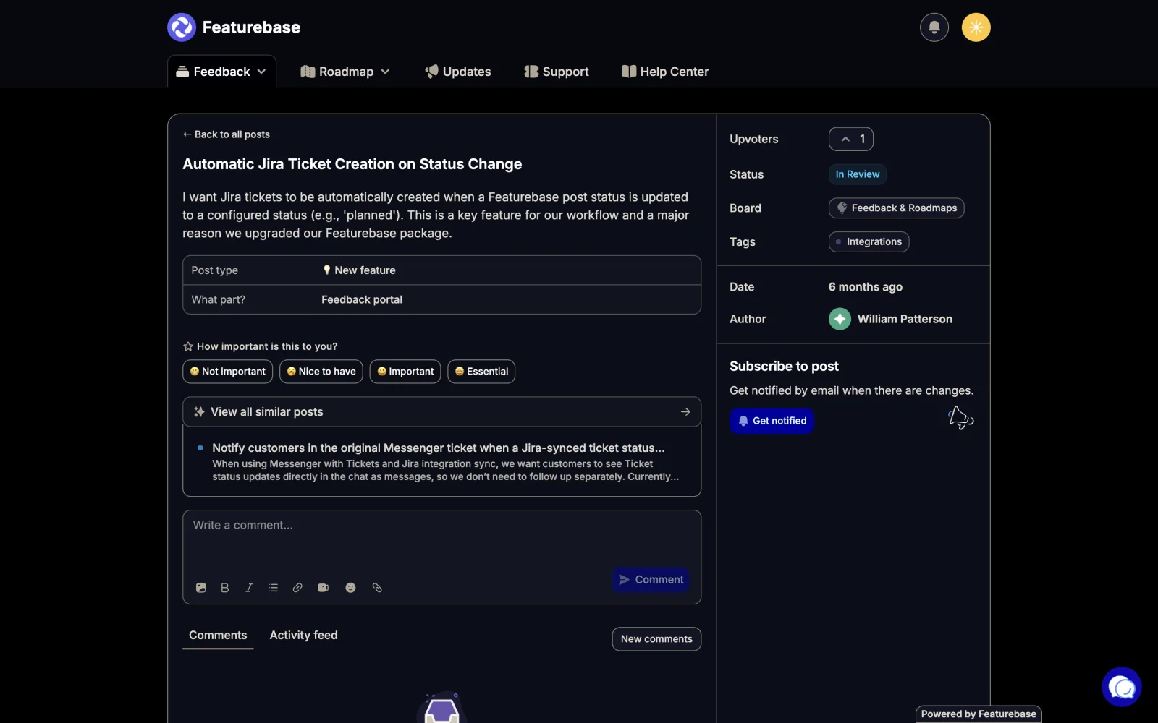Upvote the post with the arrow counter
Screen dimensions: 1158x723
[x=851, y=139]
